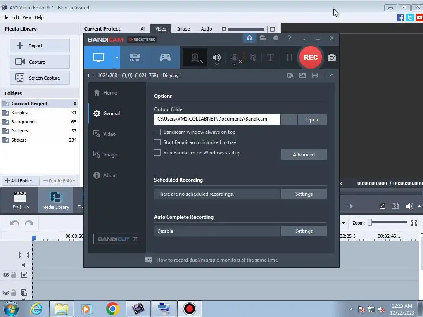Click the Bandicut link button
This screenshot has height=317, width=423.
[x=117, y=239]
